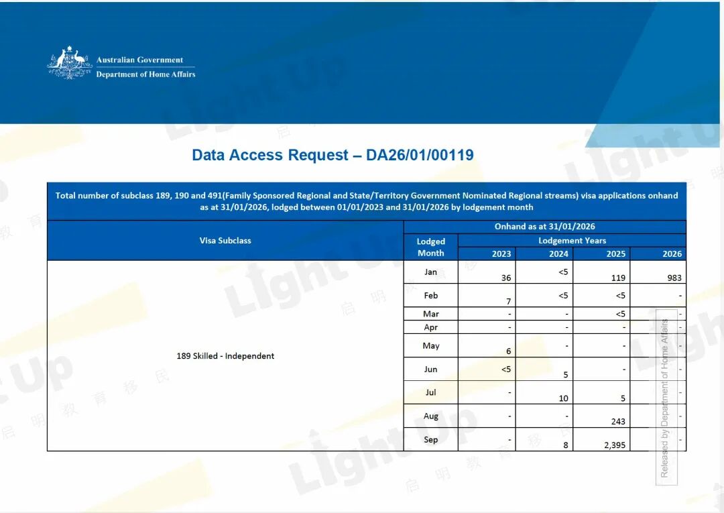724x513 pixels.
Task: Click the title 'Data Access Request – DA26/01/00119'
Action: point(333,155)
